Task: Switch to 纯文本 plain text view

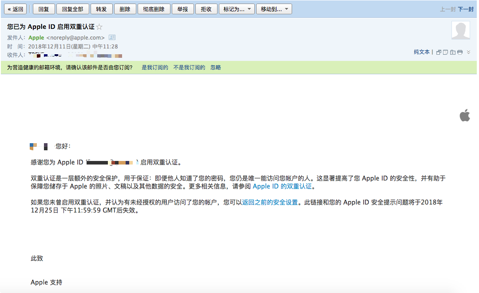Action: pos(422,52)
